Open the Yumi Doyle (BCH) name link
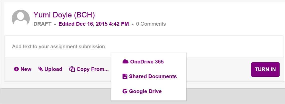This screenshot has width=285, height=104. 64,15
